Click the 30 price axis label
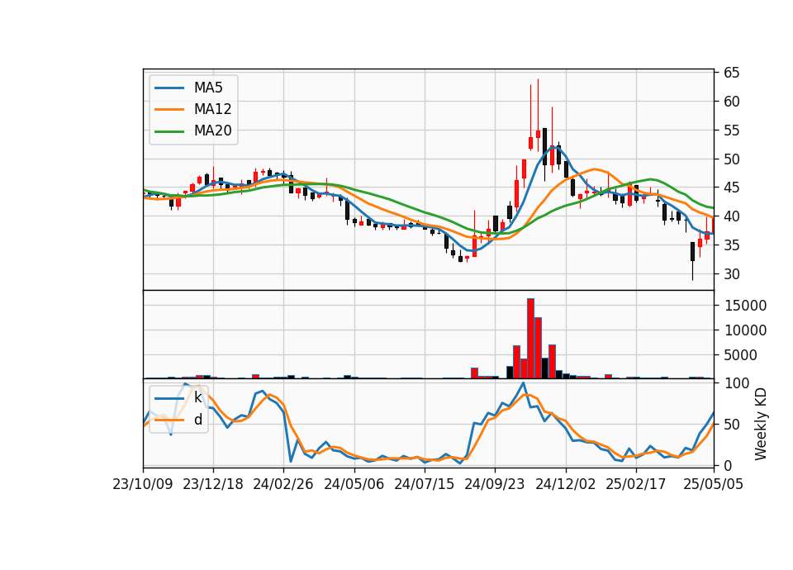Image resolution: width=793 pixels, height=570 pixels. coord(731,274)
